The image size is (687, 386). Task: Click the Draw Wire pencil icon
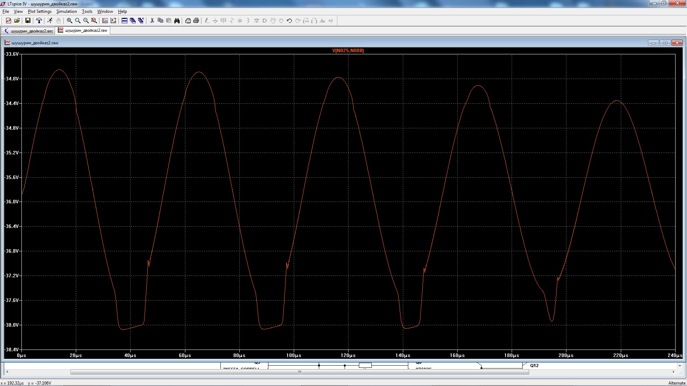click(207, 21)
